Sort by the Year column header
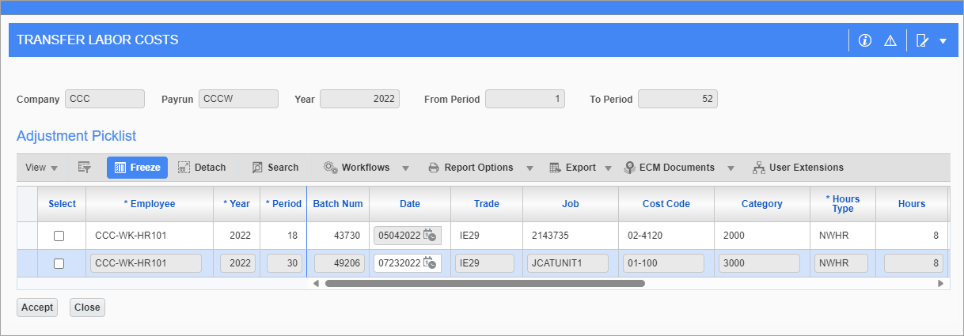 pos(237,204)
